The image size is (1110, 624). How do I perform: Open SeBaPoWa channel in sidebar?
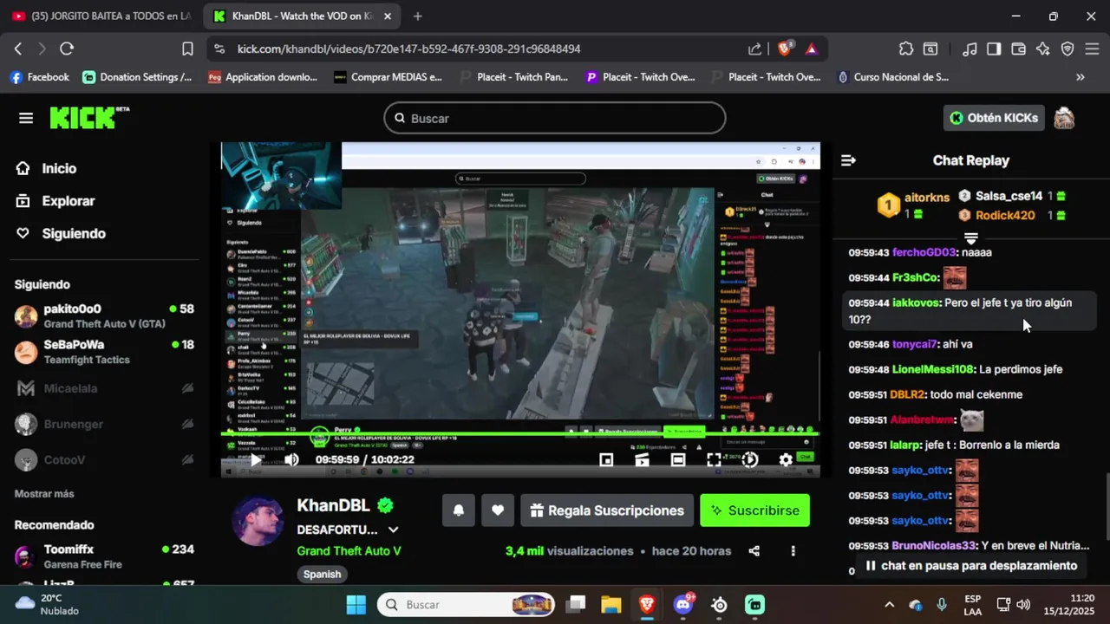(x=104, y=352)
